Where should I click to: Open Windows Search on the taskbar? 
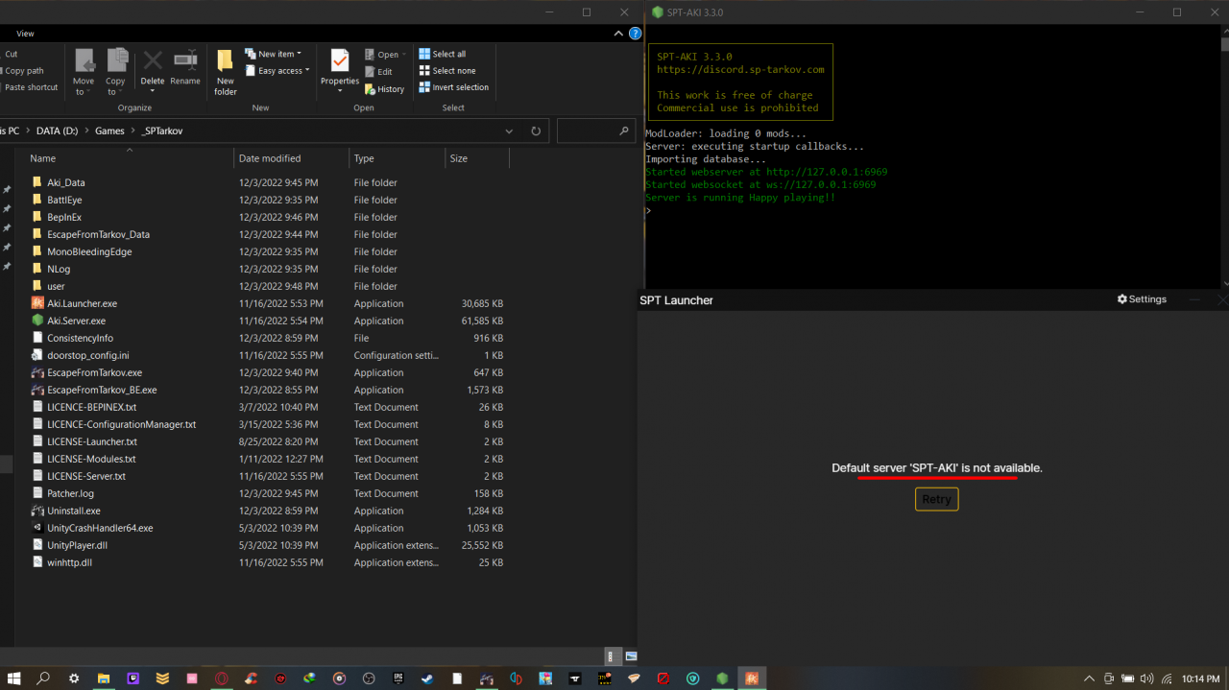(x=43, y=678)
